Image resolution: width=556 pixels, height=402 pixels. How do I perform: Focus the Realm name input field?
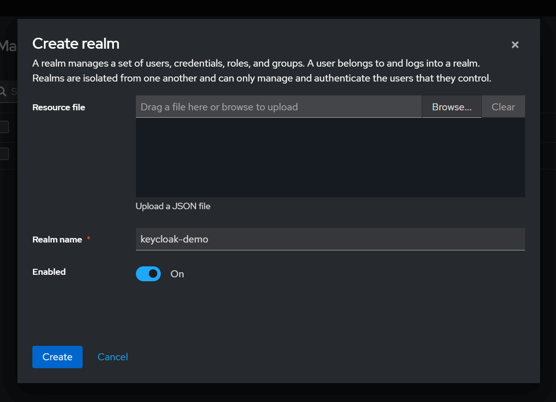[330, 239]
